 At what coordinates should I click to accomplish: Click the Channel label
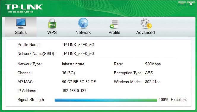25,73
